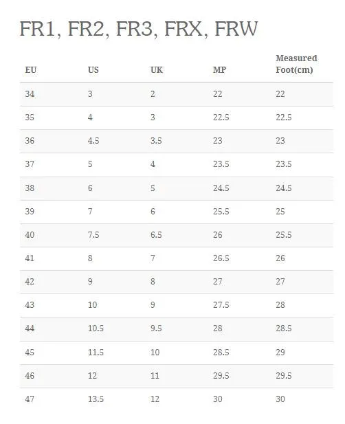Select the UK column header
The width and height of the screenshot is (345, 424).
(x=157, y=70)
